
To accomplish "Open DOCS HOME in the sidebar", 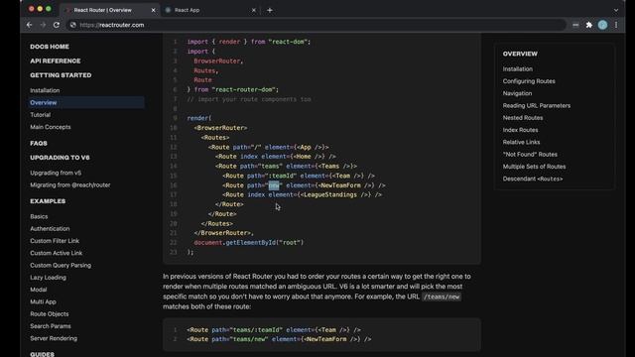I will [x=50, y=47].
